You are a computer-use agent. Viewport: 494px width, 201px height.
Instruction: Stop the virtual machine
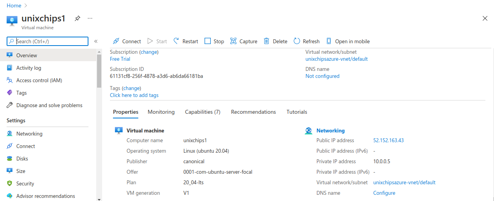click(214, 41)
